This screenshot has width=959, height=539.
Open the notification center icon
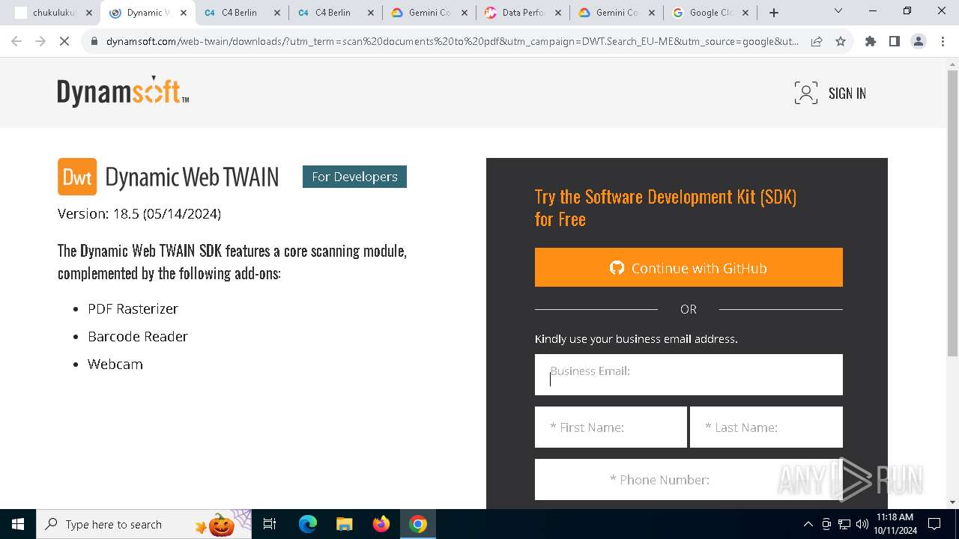[x=934, y=524]
